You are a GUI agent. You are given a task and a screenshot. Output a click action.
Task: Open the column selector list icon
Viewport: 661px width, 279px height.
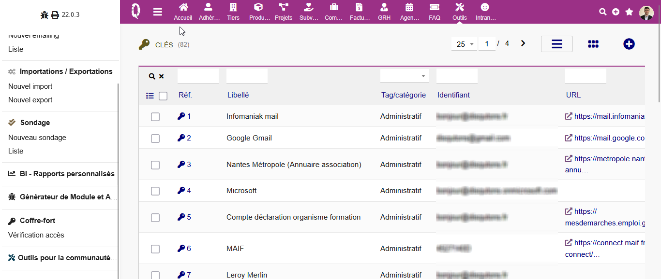click(x=150, y=96)
